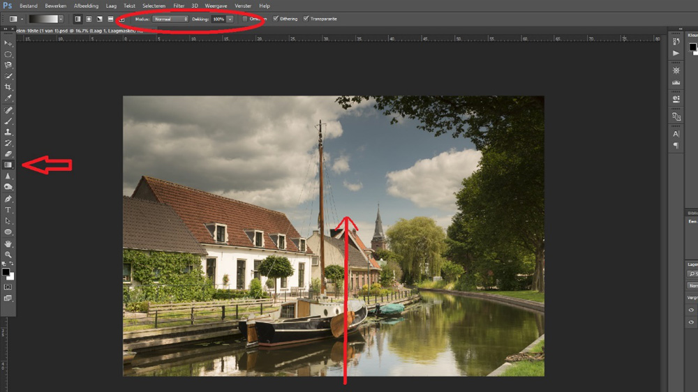Open the Filter menu

point(179,6)
